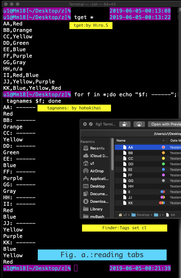181x278 pixels.
Task: Select the Library folder in sidebar
Action: click(x=96, y=209)
